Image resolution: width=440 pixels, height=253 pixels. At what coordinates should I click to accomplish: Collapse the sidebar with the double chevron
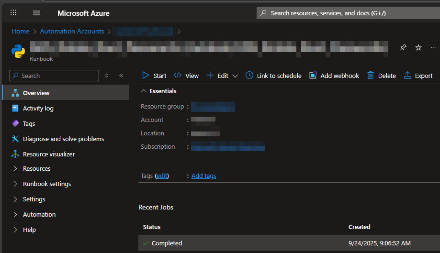point(121,76)
